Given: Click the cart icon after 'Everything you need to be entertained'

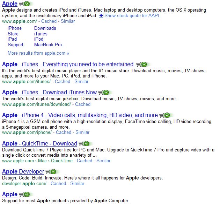Looking at the screenshot, I should click(138, 64).
